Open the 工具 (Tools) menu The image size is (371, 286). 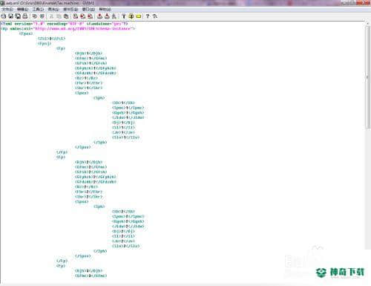tap(38, 9)
